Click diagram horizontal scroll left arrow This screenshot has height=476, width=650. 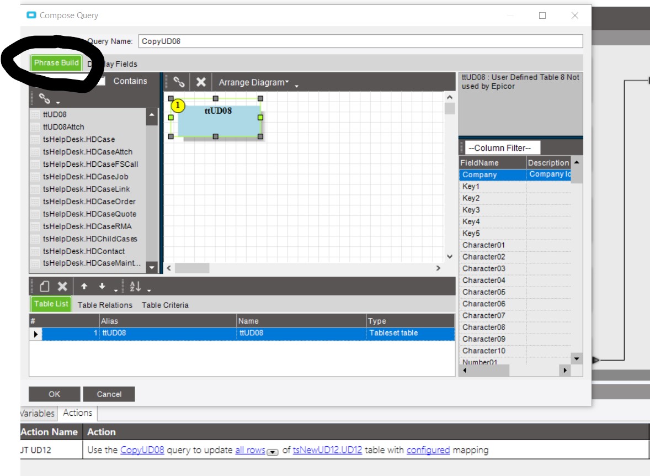tap(169, 268)
